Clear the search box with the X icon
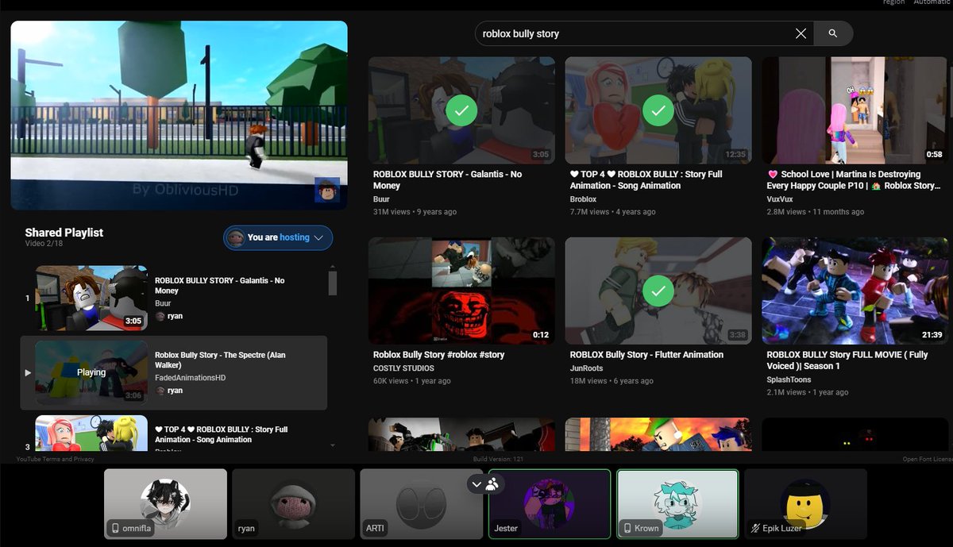Screen dimensions: 953x547 tap(801, 33)
